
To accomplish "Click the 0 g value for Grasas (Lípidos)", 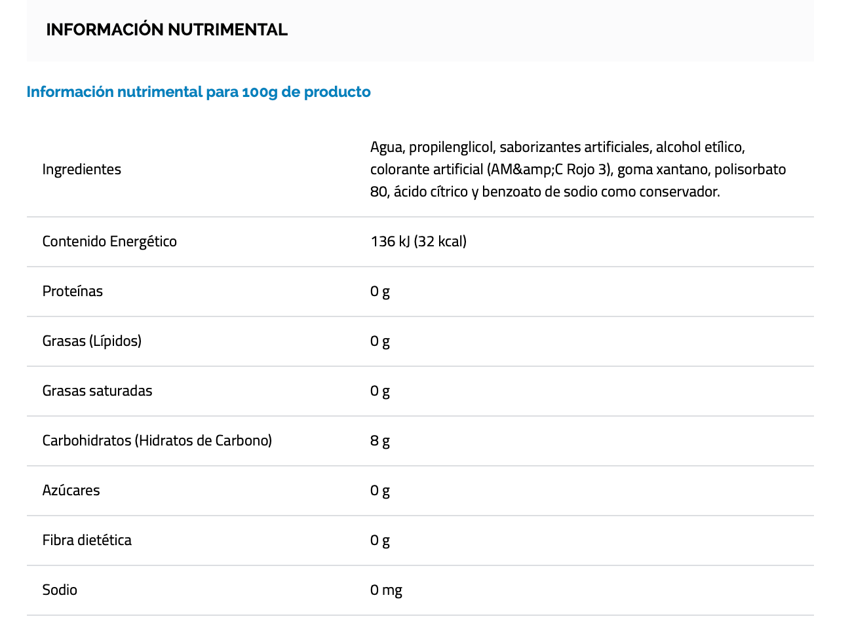I will 380,341.
